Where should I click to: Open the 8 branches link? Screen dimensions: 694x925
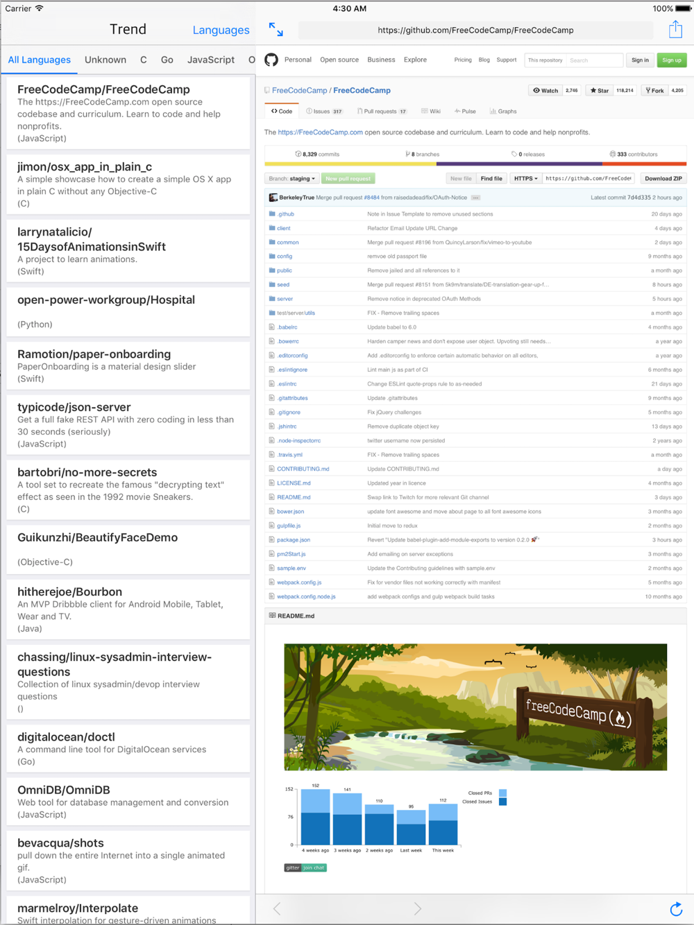point(423,154)
